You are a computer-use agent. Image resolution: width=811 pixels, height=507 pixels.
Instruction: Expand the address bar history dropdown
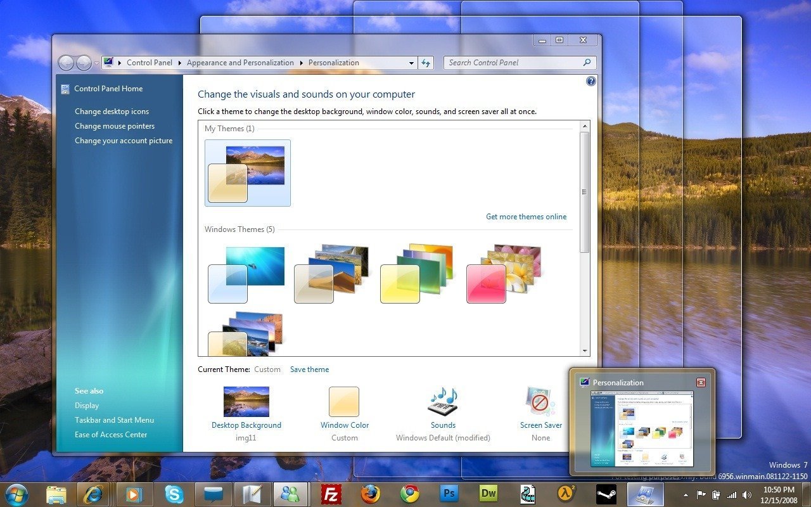pos(411,63)
